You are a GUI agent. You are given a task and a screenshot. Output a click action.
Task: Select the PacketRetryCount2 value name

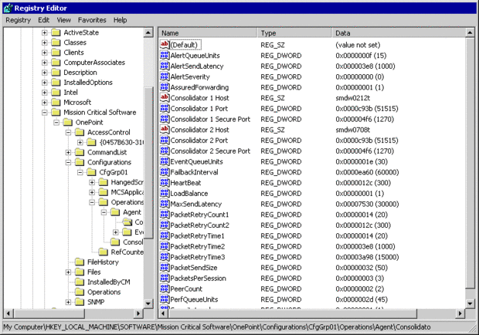(199, 225)
